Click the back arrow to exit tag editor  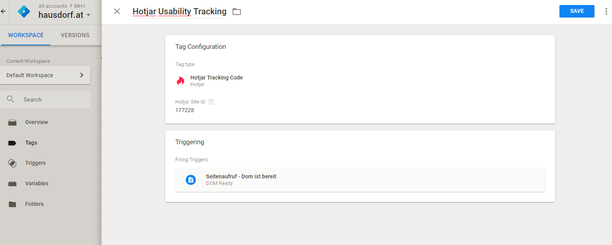click(3, 12)
